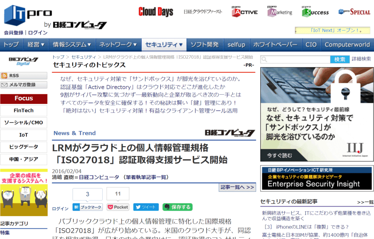Click the ITpro Marketing logo
374x239 pixels.
pyautogui.click(x=281, y=11)
